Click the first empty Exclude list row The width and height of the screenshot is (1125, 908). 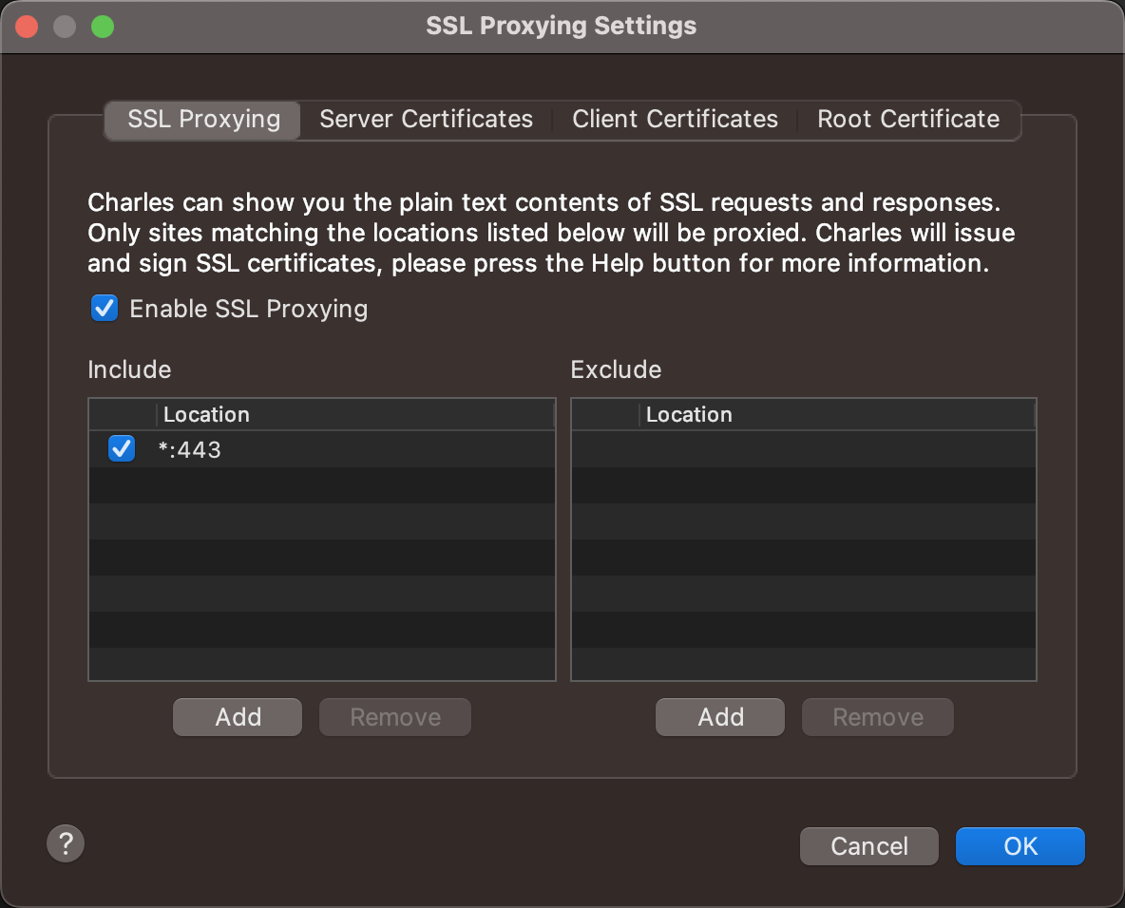pos(803,449)
